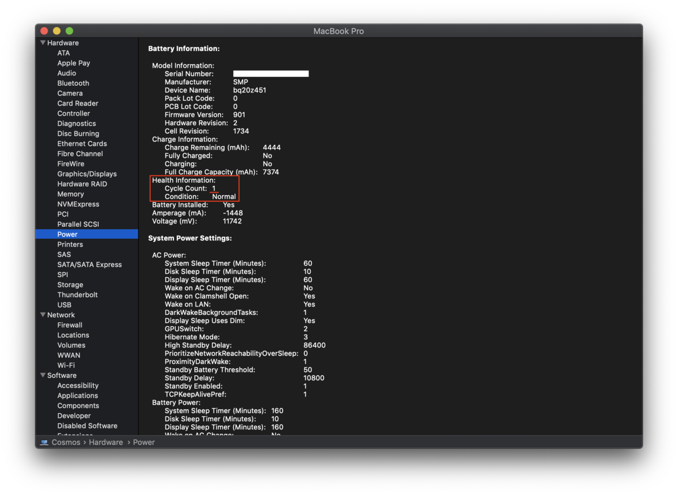Viewport: 678px width, 495px height.
Task: Click the Hardware category label
Action: point(63,43)
